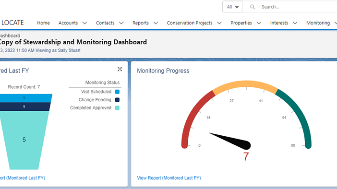The width and height of the screenshot is (337, 189).
Task: Open the Interests tab
Action: 279,23
